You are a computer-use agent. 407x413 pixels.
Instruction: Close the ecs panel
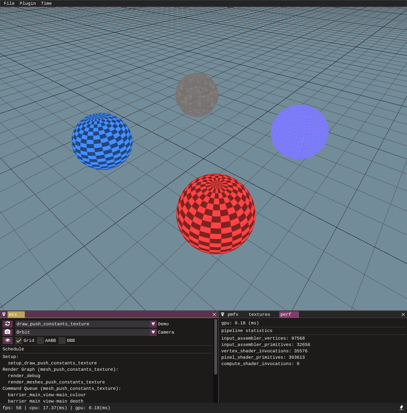click(x=214, y=315)
